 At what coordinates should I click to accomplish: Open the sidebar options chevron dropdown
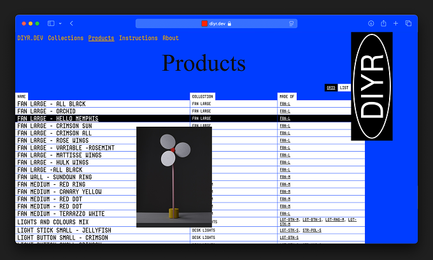60,24
